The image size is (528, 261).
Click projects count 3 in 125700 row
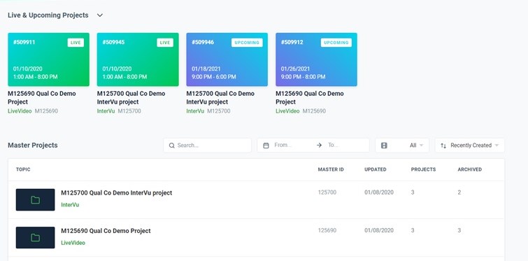413,192
